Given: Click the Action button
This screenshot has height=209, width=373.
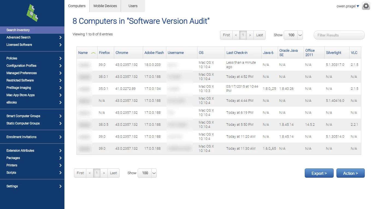Looking at the screenshot, I should point(351,173).
